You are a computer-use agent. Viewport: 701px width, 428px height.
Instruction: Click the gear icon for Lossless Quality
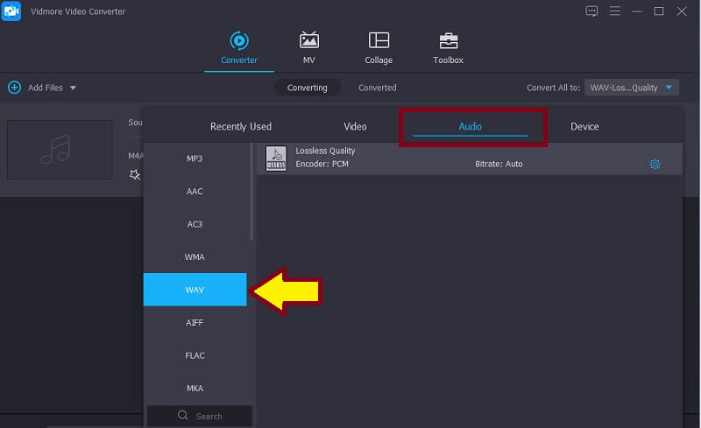click(655, 164)
